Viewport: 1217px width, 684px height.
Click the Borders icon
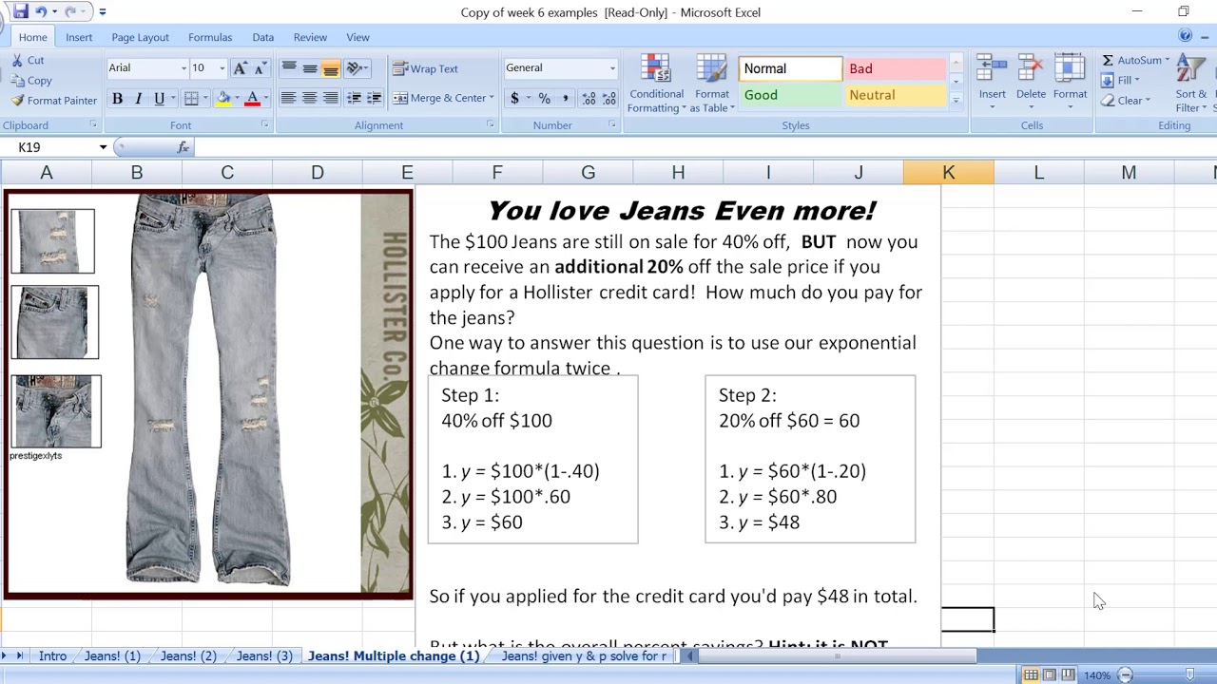[x=191, y=99]
